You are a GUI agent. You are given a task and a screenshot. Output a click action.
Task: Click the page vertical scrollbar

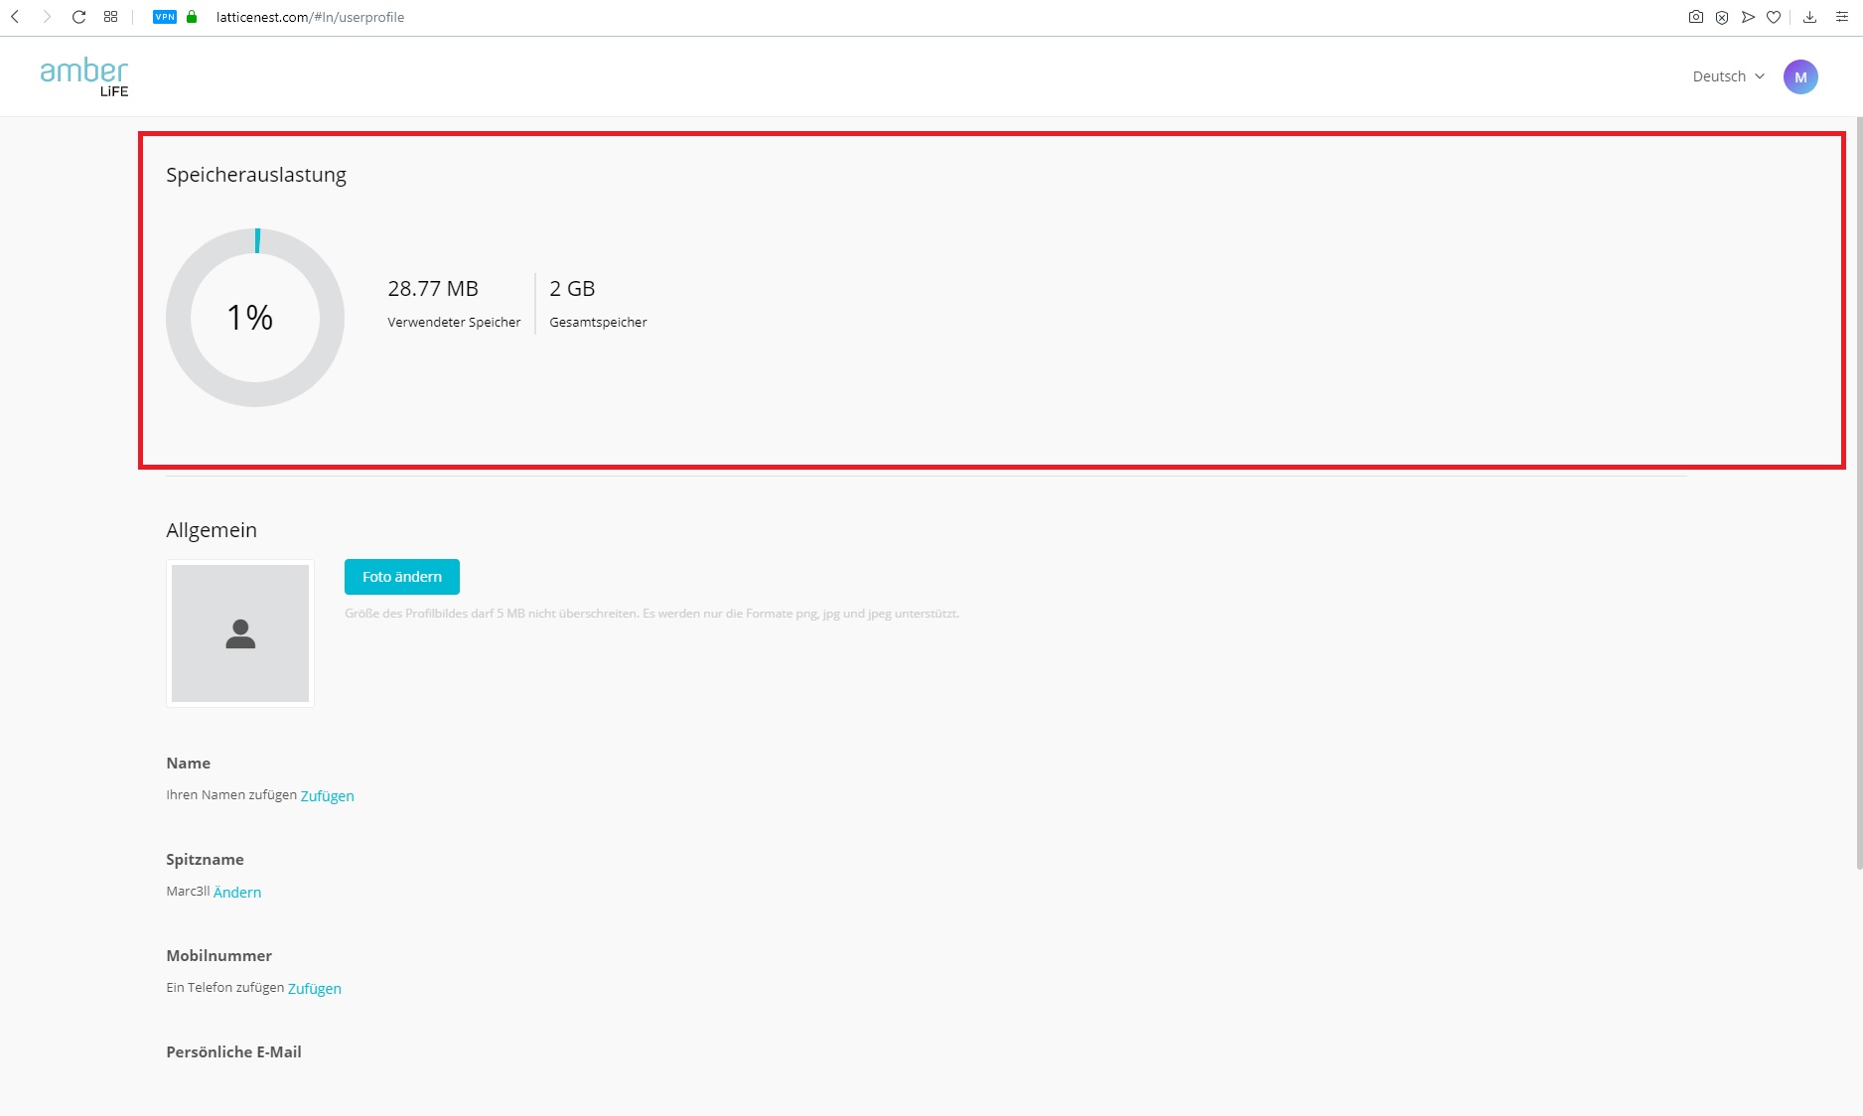point(1859,493)
